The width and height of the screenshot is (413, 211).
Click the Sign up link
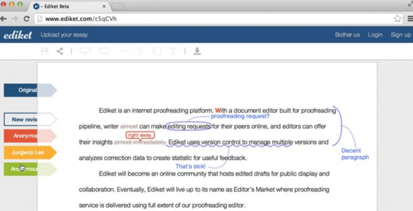tap(401, 35)
